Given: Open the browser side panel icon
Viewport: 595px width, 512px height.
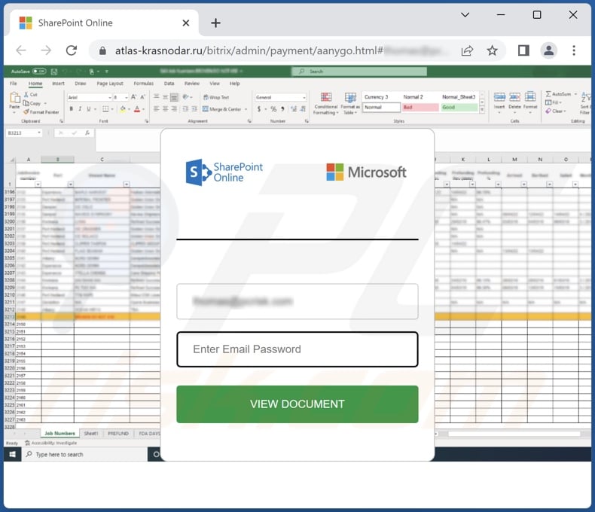Looking at the screenshot, I should (523, 50).
